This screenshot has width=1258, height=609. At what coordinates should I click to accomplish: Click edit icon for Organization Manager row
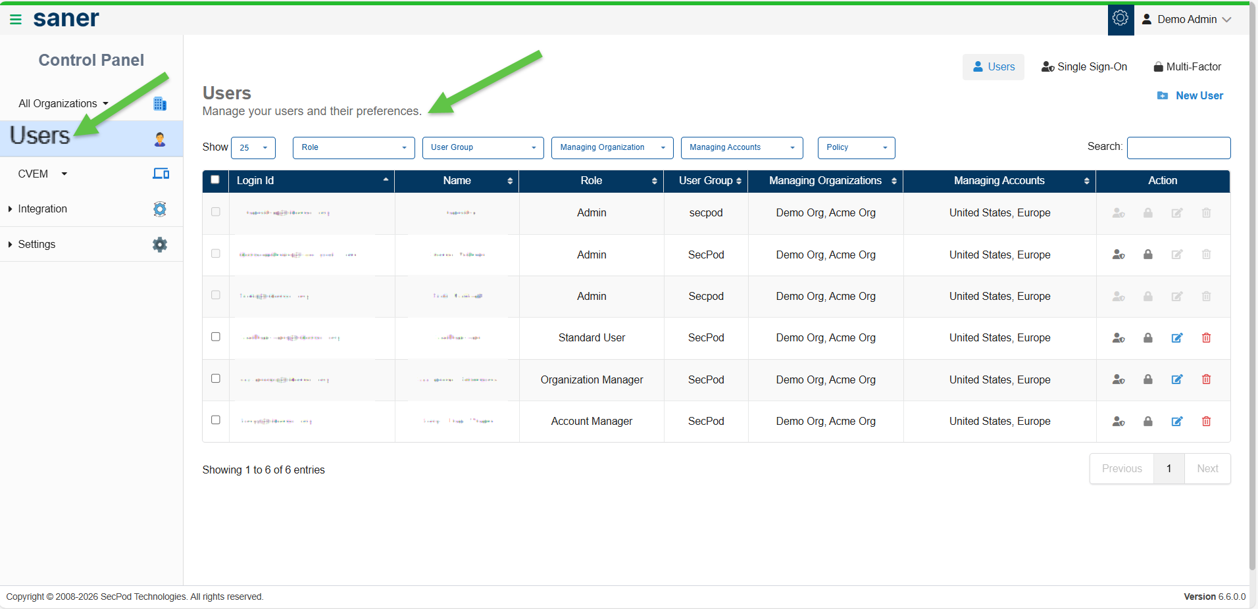[1176, 379]
